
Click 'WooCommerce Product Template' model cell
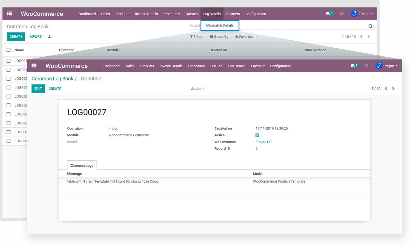click(x=279, y=181)
